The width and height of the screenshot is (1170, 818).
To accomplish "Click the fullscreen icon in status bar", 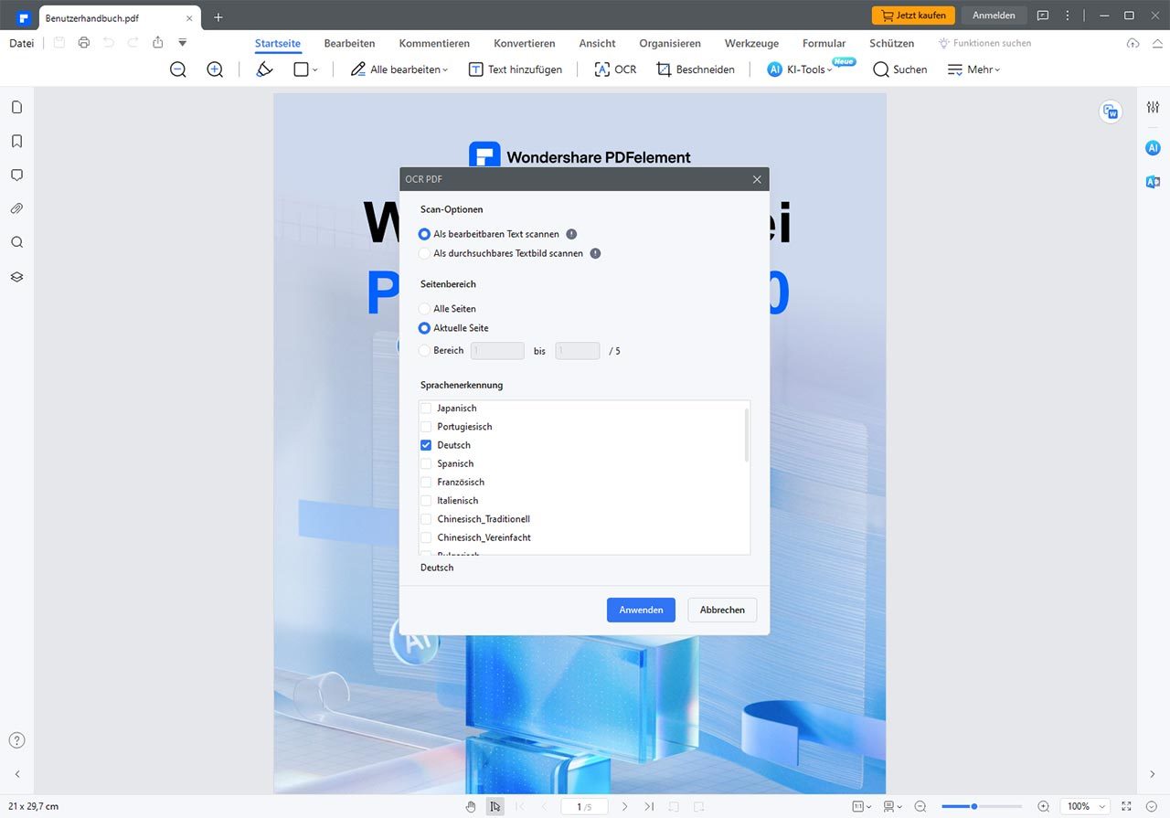I will coord(1127,806).
